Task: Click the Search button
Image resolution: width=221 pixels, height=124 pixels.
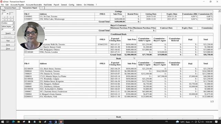Action: tap(8, 33)
